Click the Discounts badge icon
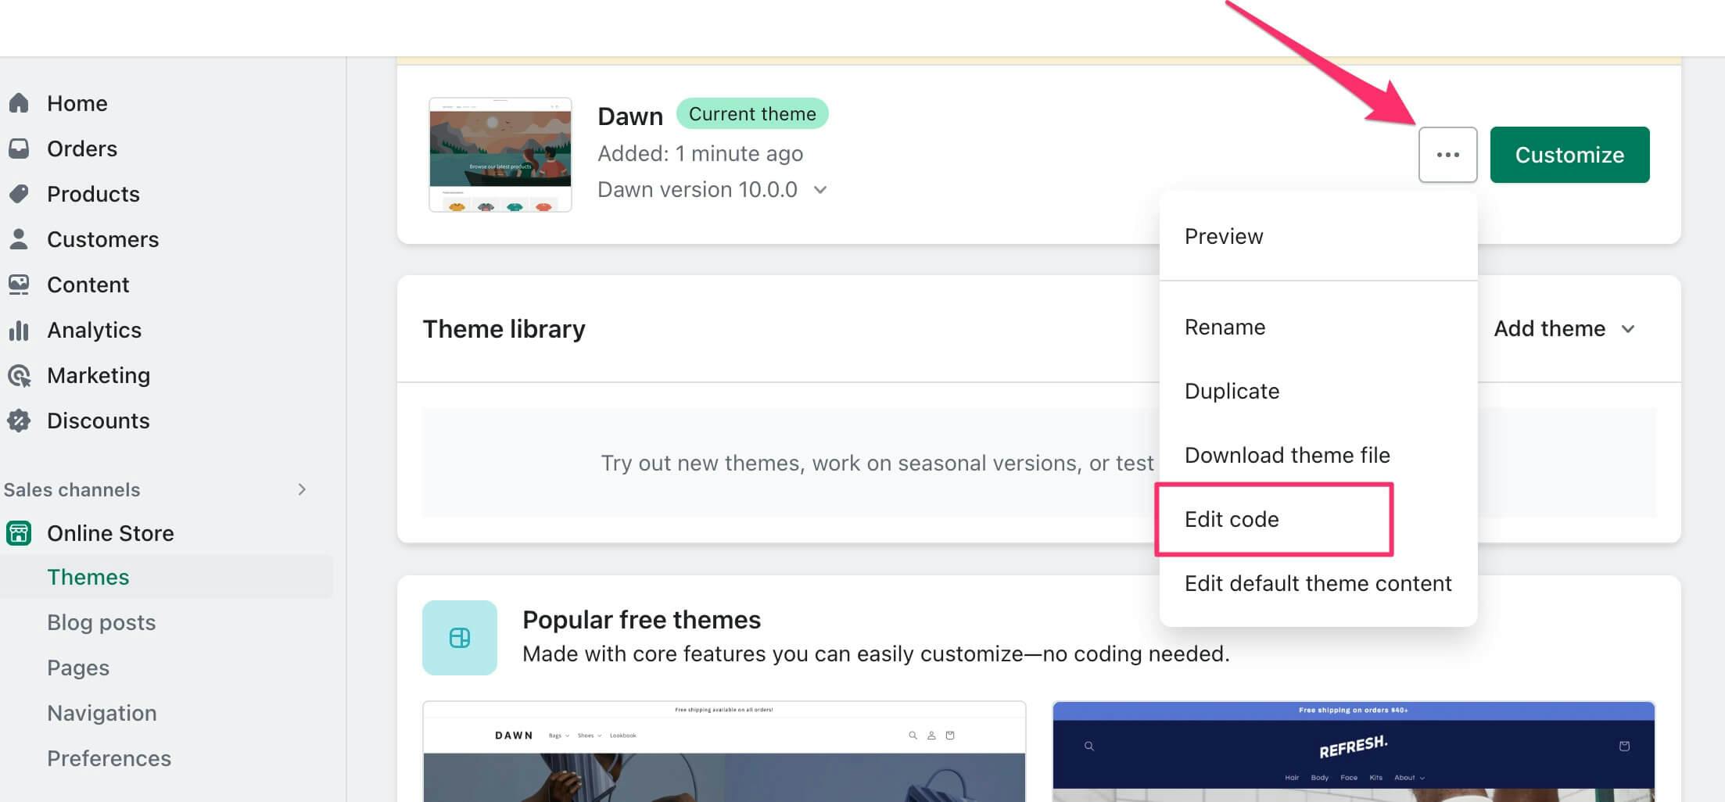 [x=18, y=420]
